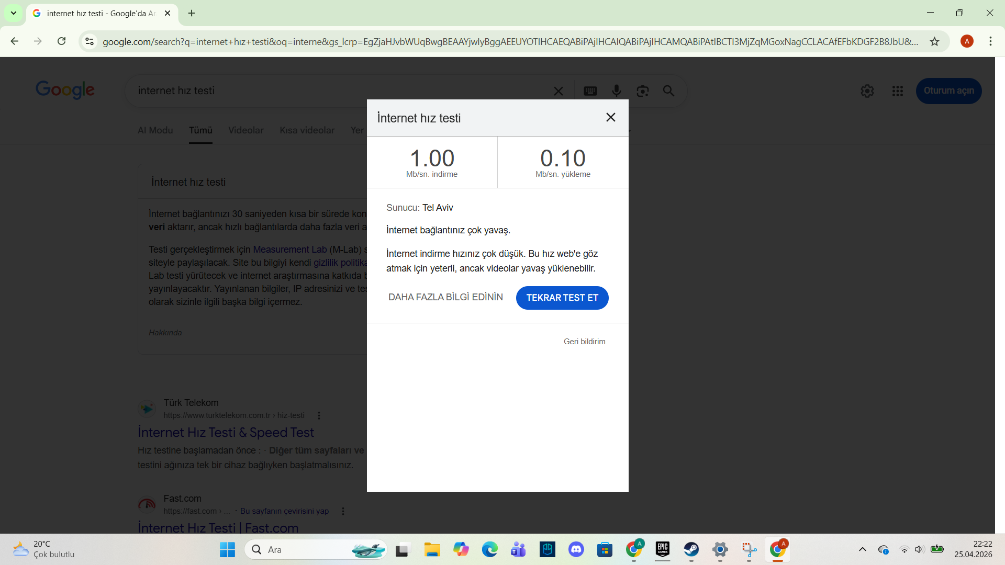Close the İnternet hız testi dialog
The width and height of the screenshot is (1005, 565).
610,117
